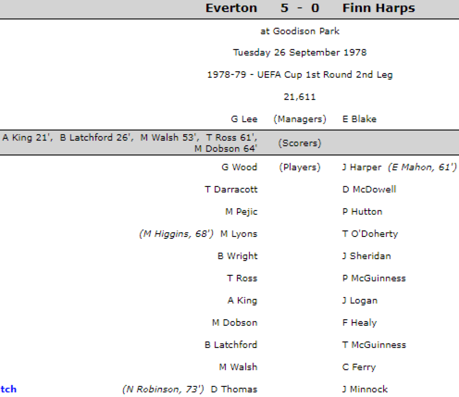Click B Latchford in the players list
Image resolution: width=459 pixels, height=397 pixels.
[x=231, y=345]
